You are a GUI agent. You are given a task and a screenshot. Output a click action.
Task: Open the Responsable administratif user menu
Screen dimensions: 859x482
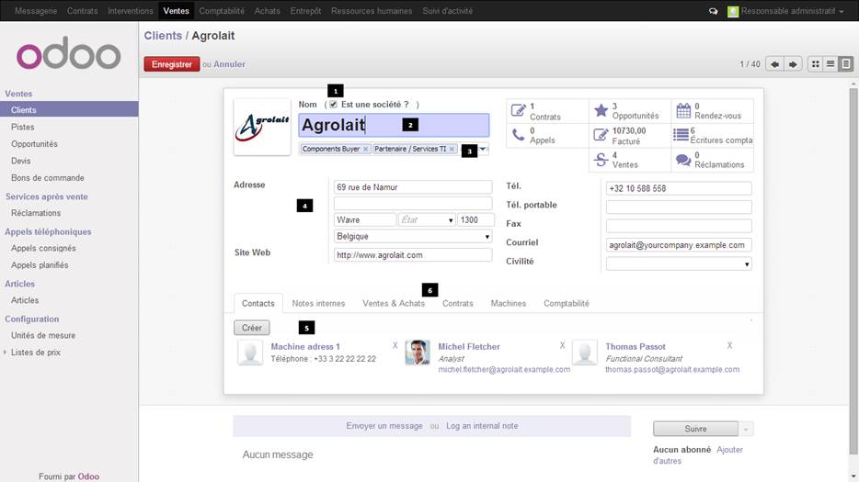pyautogui.click(x=785, y=11)
